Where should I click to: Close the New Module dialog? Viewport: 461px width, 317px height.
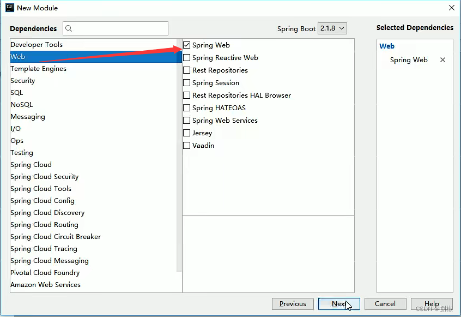tap(452, 8)
